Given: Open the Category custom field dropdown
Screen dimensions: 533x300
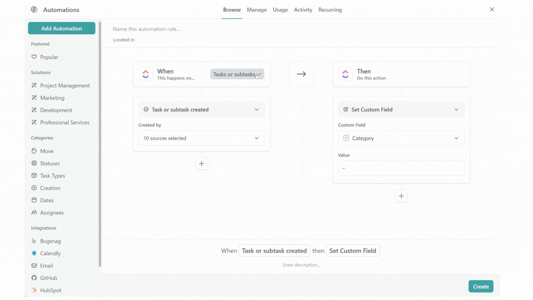Looking at the screenshot, I should pyautogui.click(x=401, y=138).
